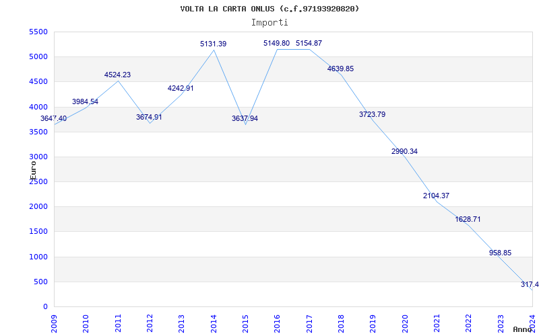The width and height of the screenshot is (539, 336).
Task: Click the Euro y-axis label
Action: [33, 170]
